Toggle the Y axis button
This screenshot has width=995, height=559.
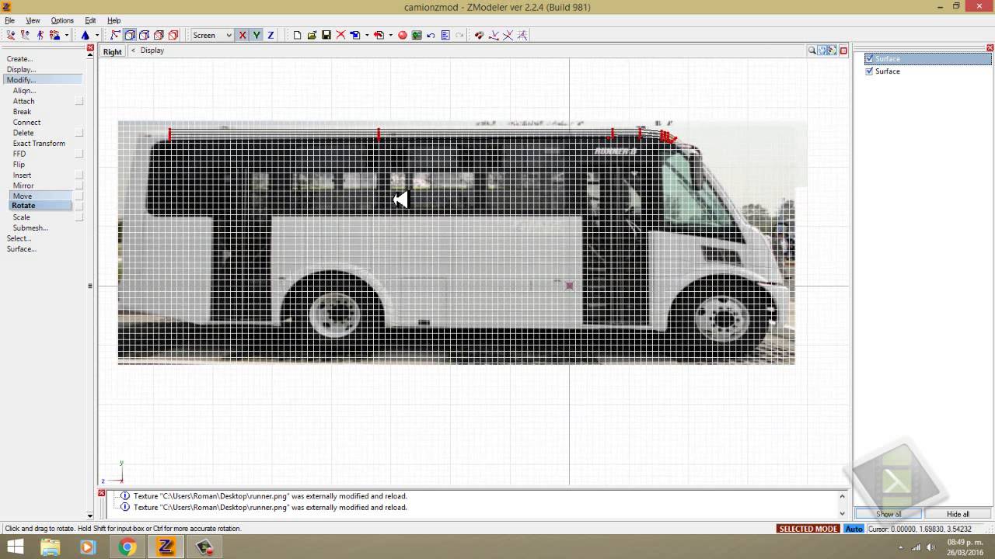[257, 35]
